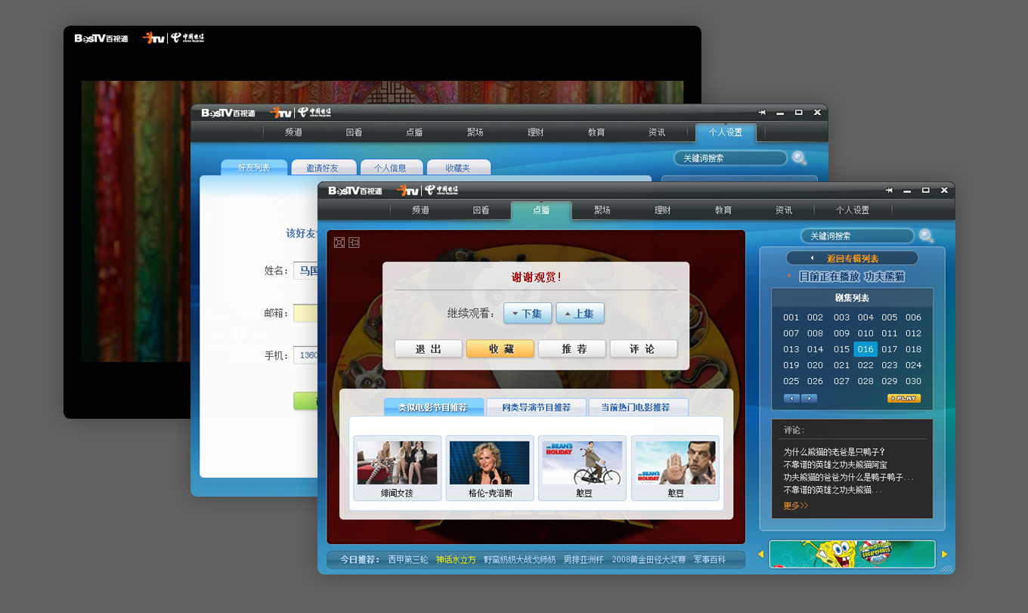Click the second video resize icon beside fullscreen
This screenshot has width=1028, height=613.
coord(354,242)
